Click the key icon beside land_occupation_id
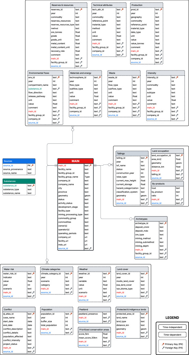Screen dimensions: 189x355 point(182,155)
